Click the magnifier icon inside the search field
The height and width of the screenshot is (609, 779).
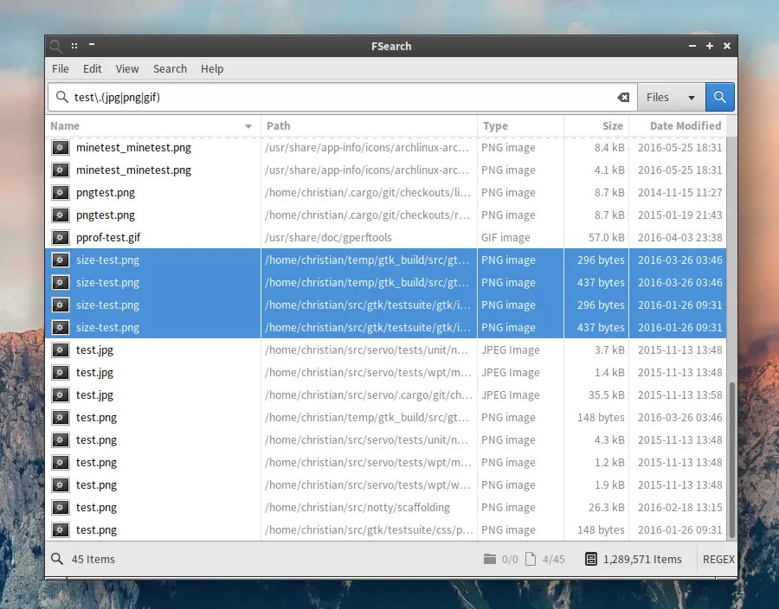pyautogui.click(x=61, y=98)
